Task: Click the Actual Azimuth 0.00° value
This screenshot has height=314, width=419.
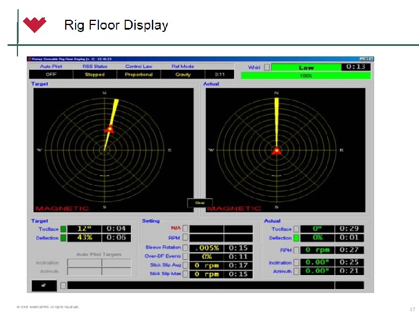Action: [x=318, y=272]
